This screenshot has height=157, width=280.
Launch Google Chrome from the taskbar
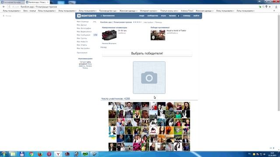pos(31,154)
